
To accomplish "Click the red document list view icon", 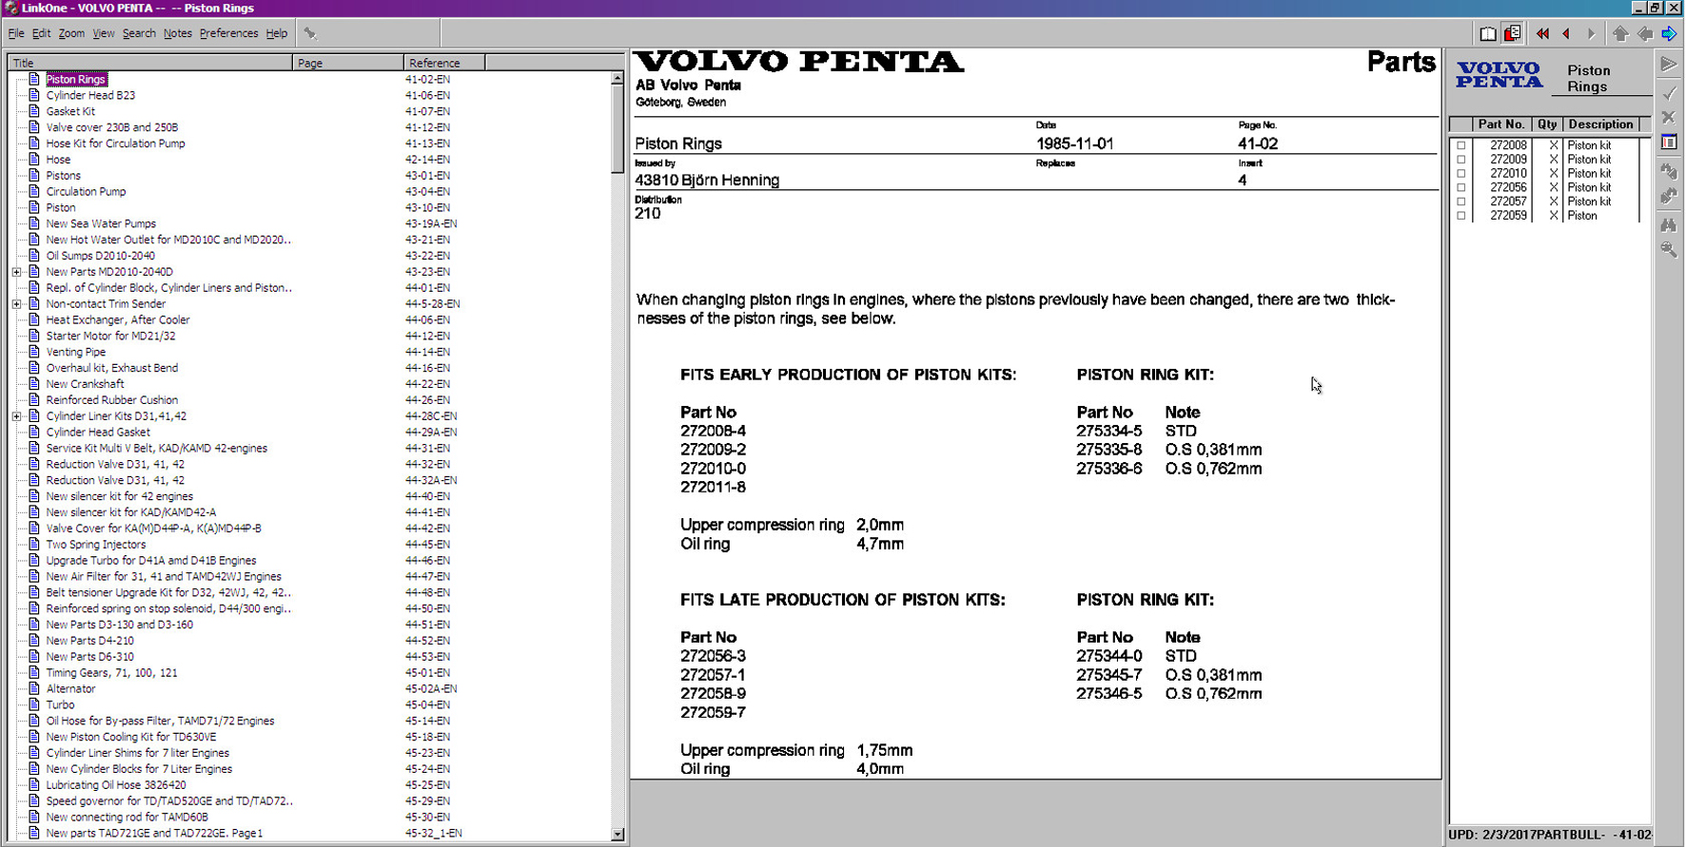I will [1512, 34].
